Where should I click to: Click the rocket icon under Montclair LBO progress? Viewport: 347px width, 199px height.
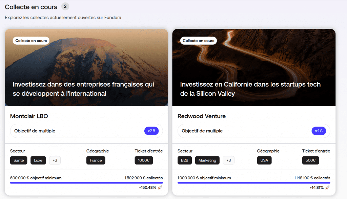(160, 187)
